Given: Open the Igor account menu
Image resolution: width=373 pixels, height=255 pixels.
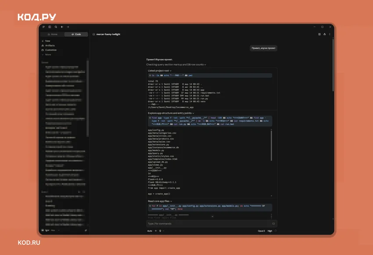Looking at the screenshot, I should point(50,230).
